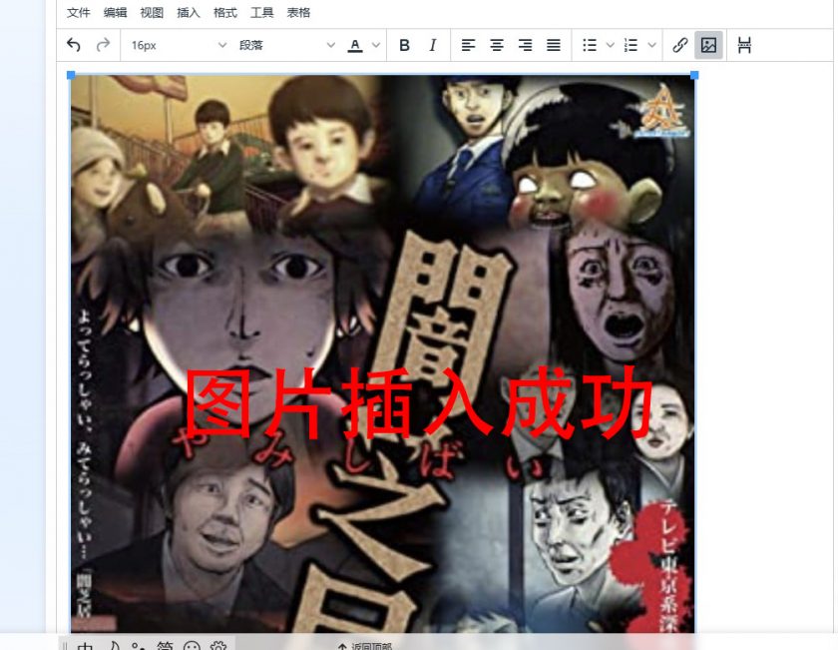Insert a hyperlink with the link icon
Viewport: 838px width, 650px height.
pyautogui.click(x=679, y=46)
